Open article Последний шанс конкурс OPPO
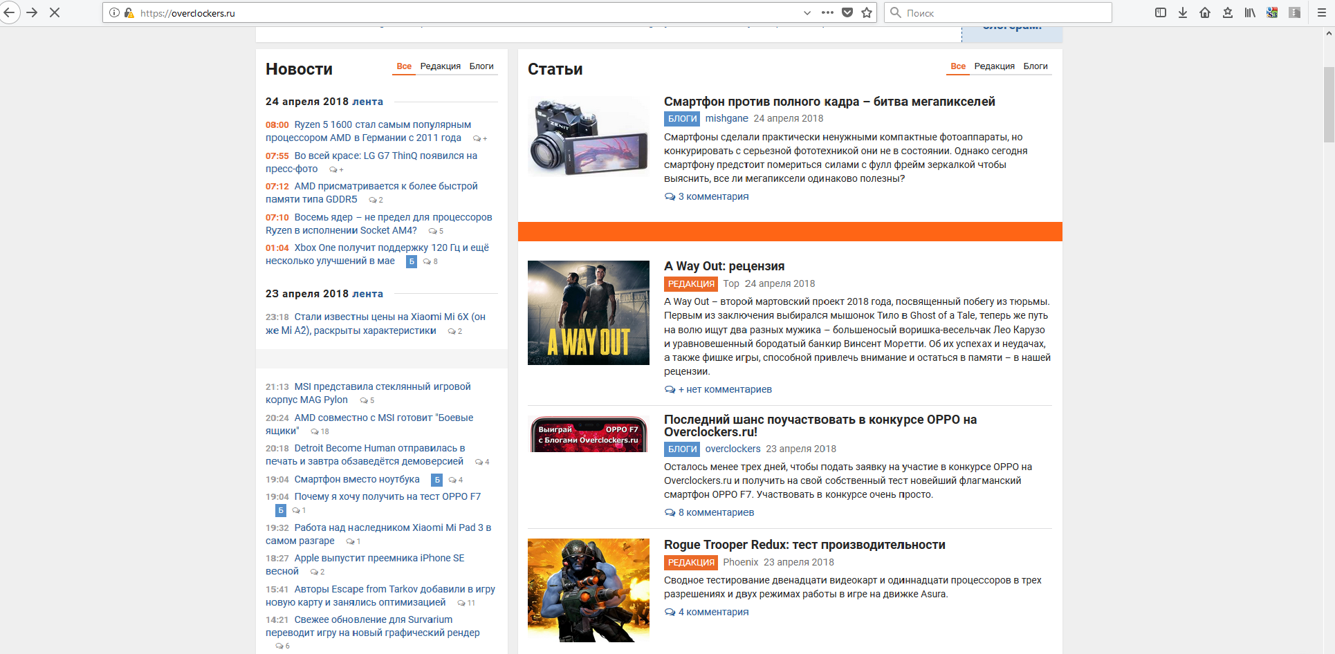Image resolution: width=1335 pixels, height=654 pixels. [820, 426]
